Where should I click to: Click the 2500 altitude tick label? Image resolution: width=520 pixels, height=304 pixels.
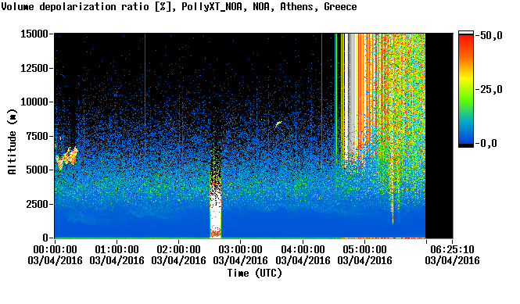[x=38, y=204]
